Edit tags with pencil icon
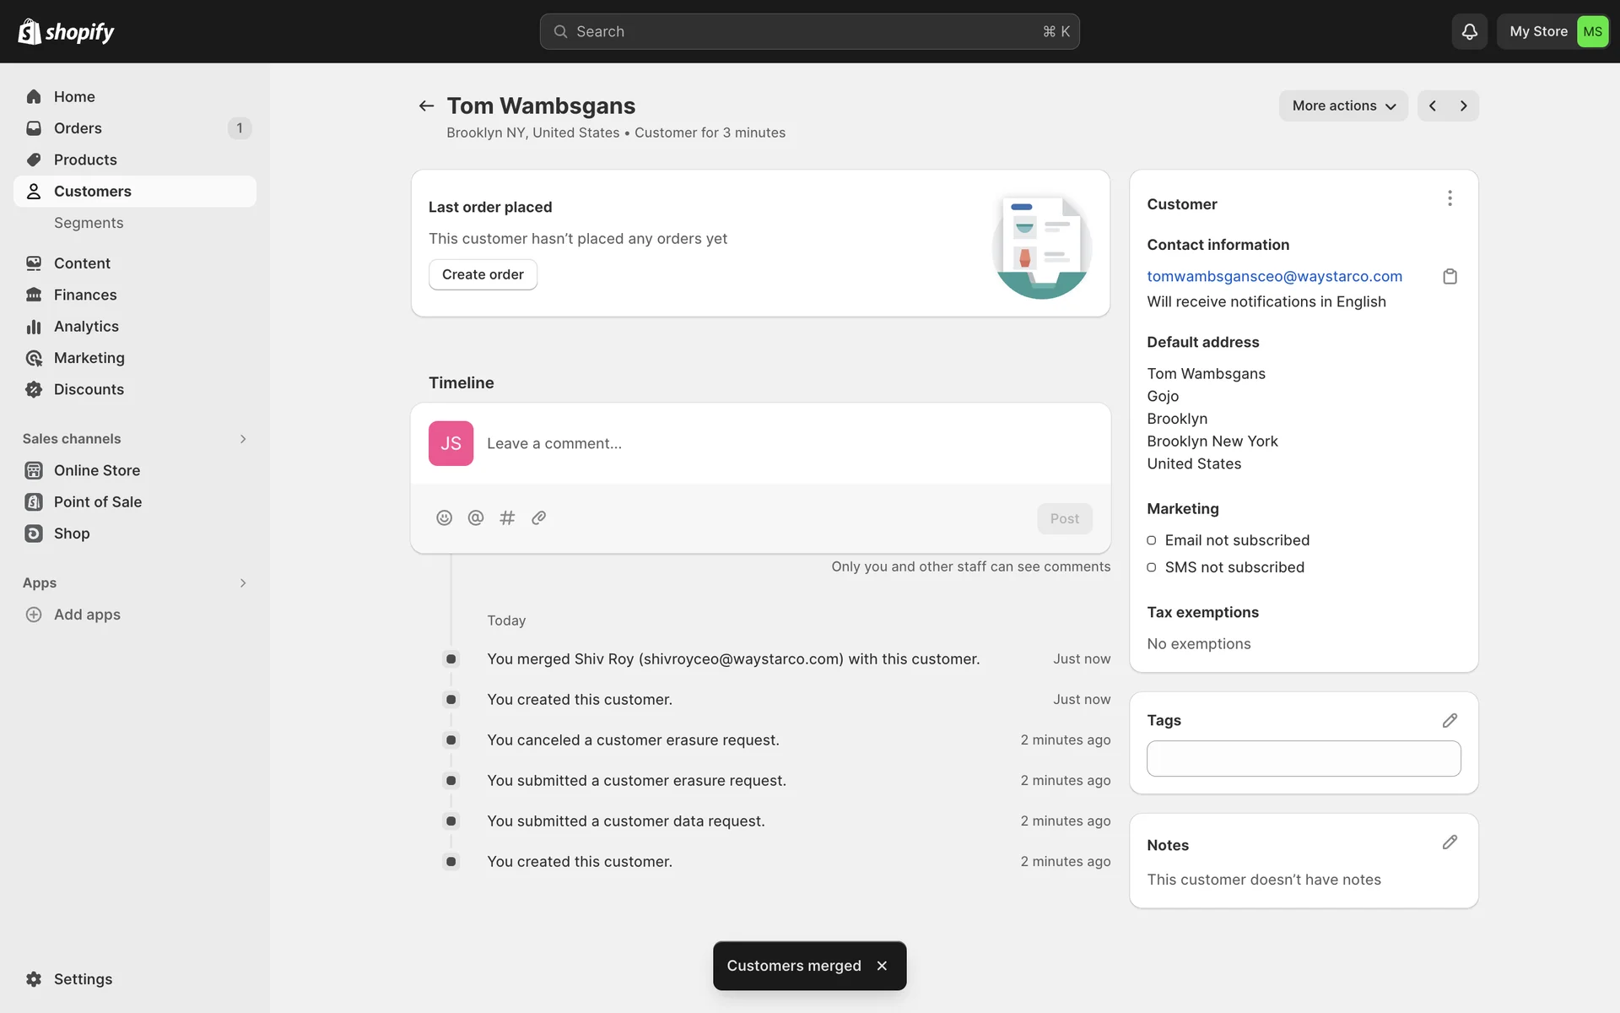This screenshot has width=1620, height=1013. [1450, 720]
